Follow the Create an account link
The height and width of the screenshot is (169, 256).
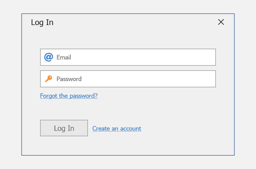pos(117,129)
